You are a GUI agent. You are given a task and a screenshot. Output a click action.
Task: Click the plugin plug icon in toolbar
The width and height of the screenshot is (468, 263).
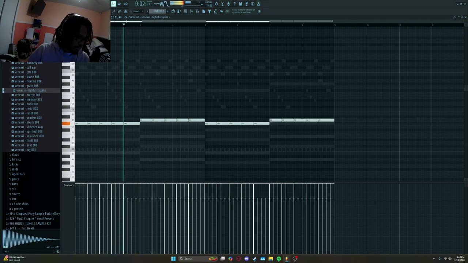point(210,11)
